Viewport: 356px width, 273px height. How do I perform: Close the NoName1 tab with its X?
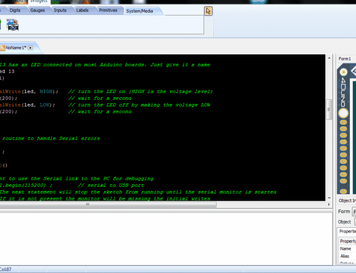coord(30,48)
